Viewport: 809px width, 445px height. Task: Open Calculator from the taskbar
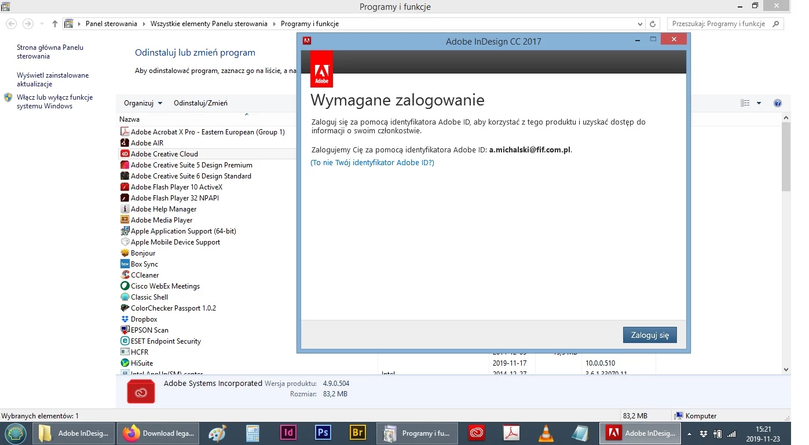click(x=252, y=433)
